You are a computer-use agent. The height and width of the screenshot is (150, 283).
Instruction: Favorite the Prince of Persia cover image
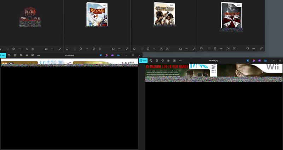142,49
